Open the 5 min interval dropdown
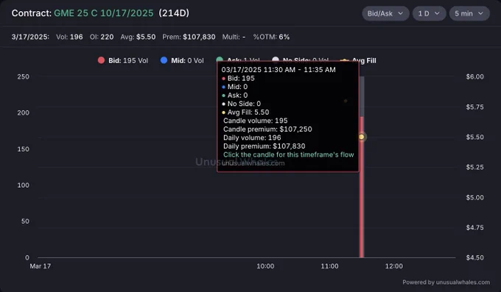 pyautogui.click(x=469, y=13)
